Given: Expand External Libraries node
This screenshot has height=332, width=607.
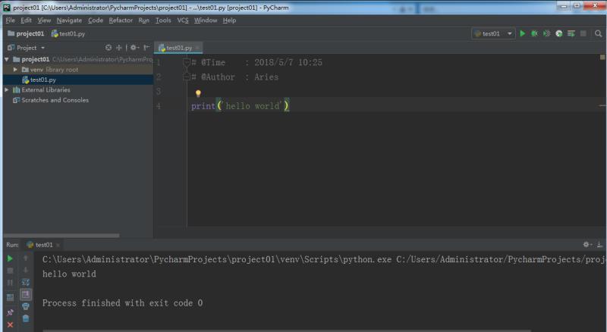Looking at the screenshot, I should 7,89.
